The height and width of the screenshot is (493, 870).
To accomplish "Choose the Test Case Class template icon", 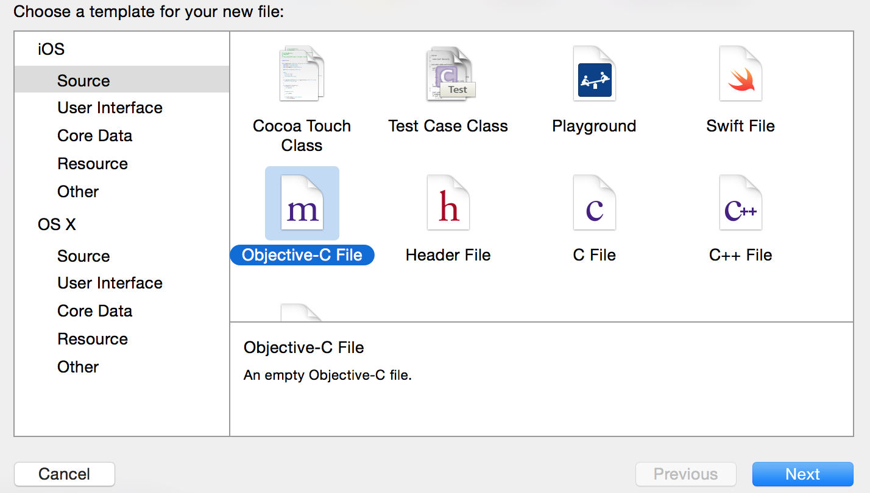I will pyautogui.click(x=450, y=74).
